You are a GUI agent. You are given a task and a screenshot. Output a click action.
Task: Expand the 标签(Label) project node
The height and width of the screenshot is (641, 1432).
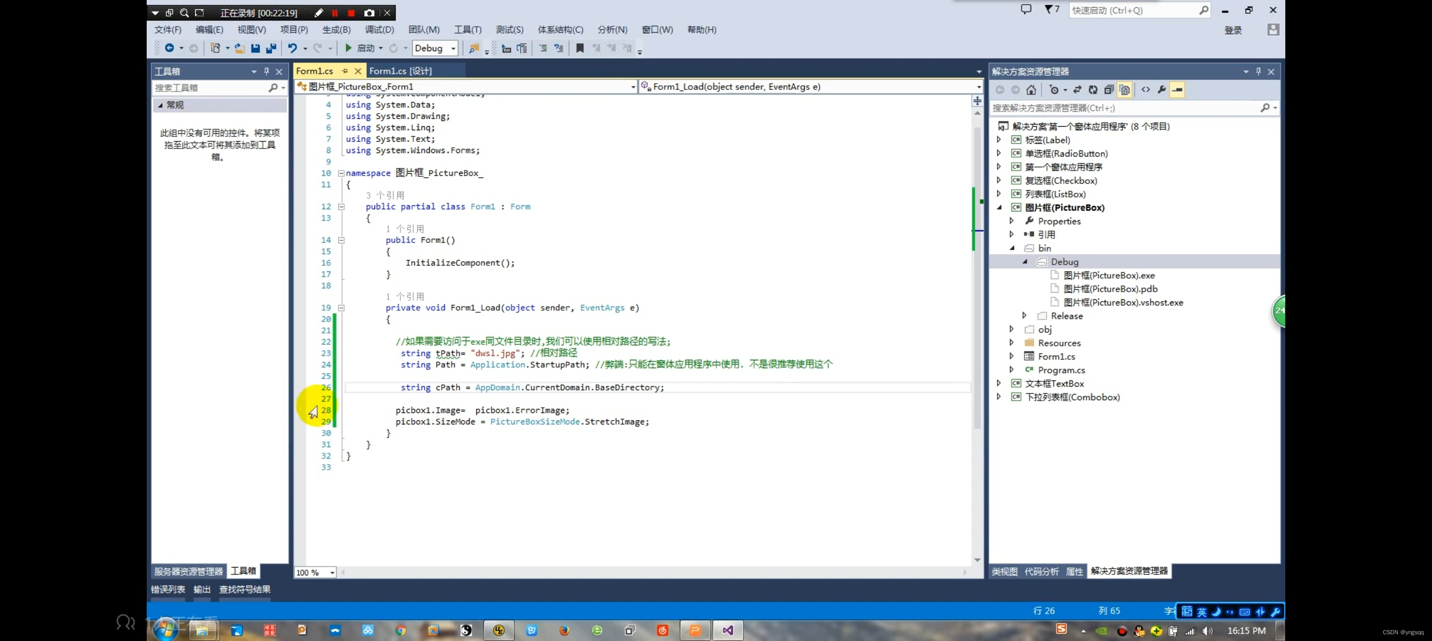pos(999,140)
